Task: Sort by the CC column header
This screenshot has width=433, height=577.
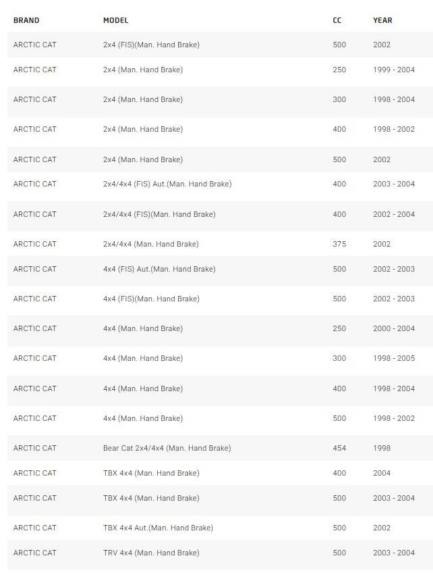Action: pyautogui.click(x=337, y=20)
